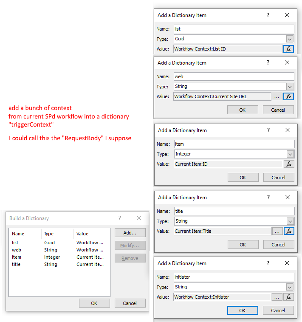
Task: Open fx lookup next to Current Item:ID value
Action: (x=289, y=164)
